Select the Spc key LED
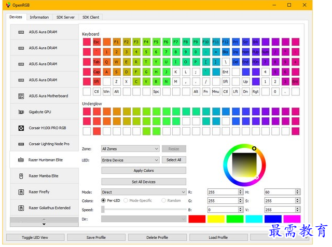The width and height of the screenshot is (332, 247). (x=156, y=91)
